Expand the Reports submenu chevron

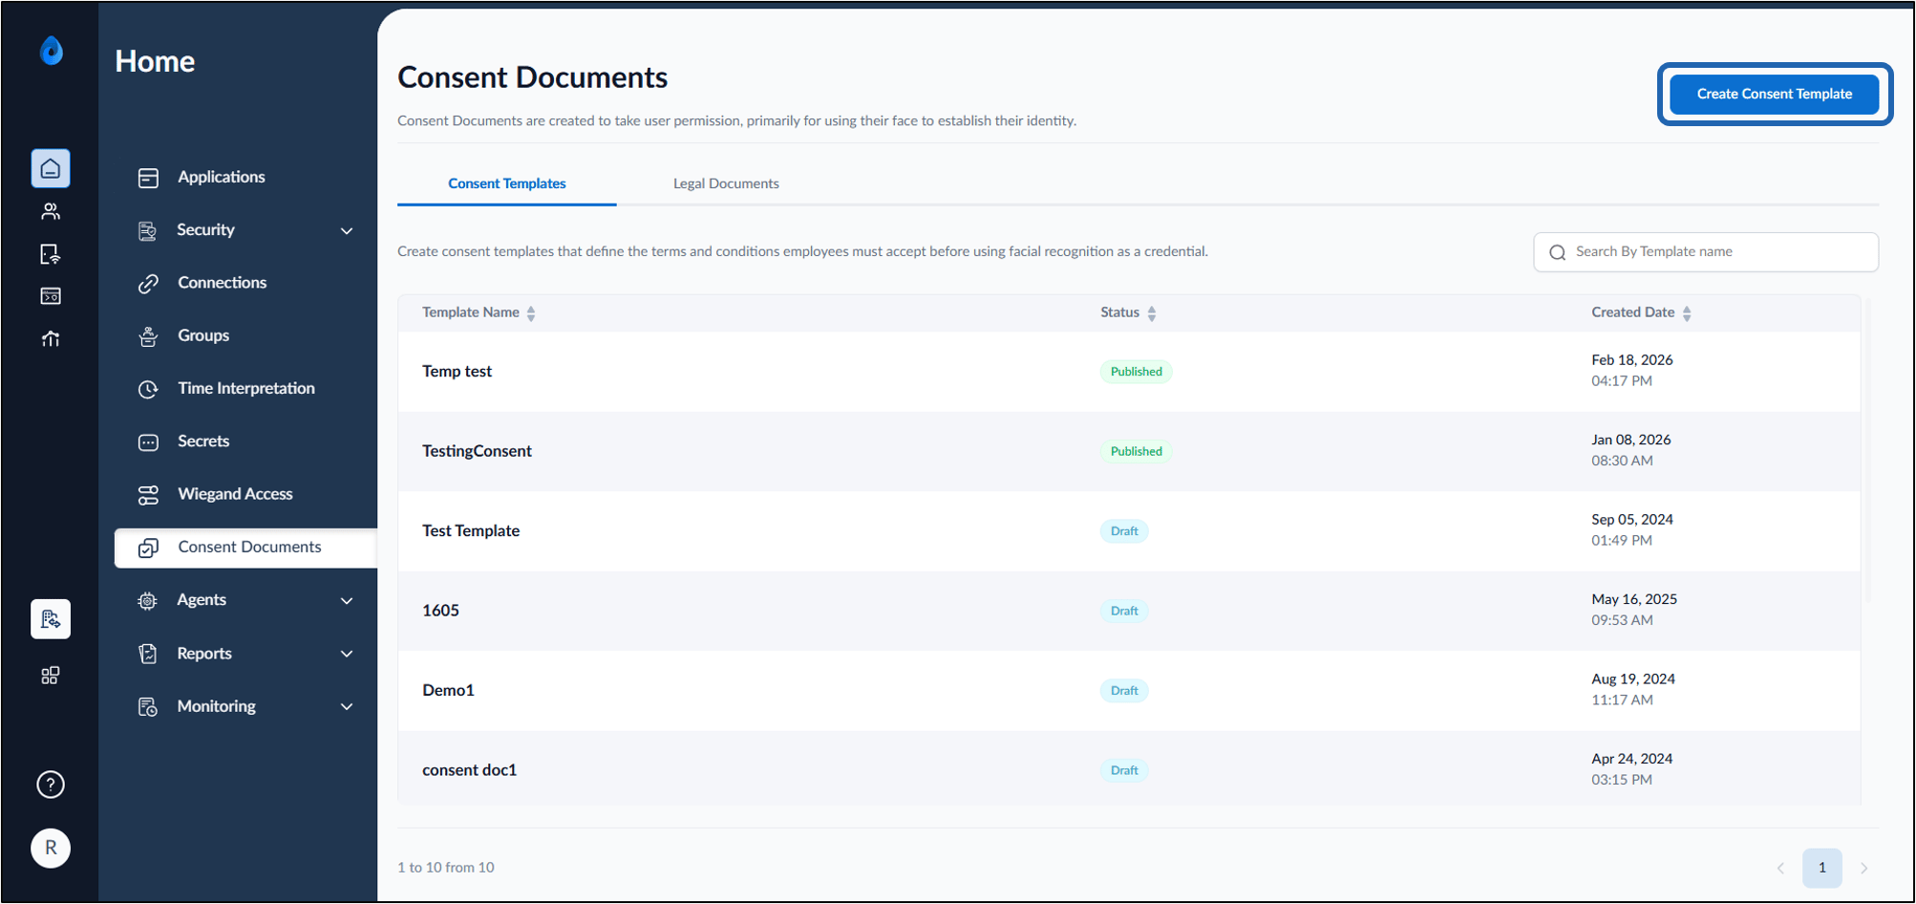coord(347,654)
